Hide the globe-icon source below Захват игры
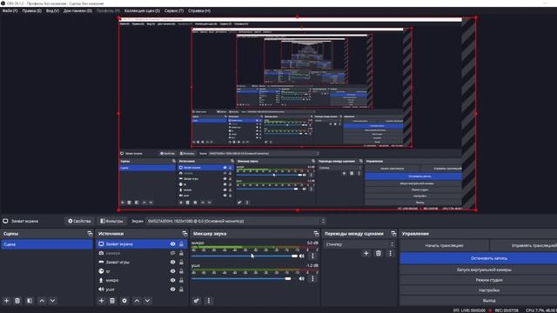The width and height of the screenshot is (557, 313). (172, 271)
